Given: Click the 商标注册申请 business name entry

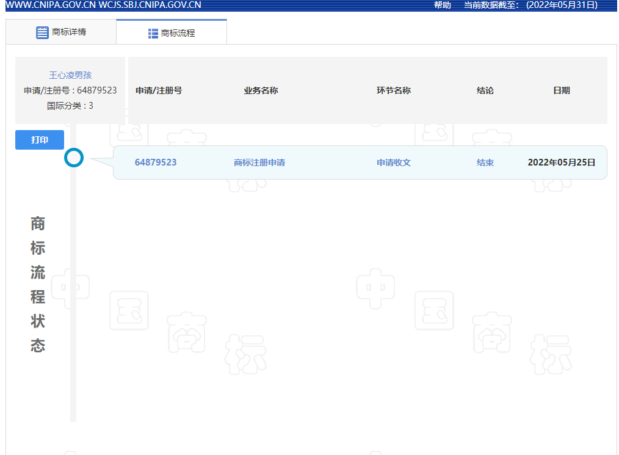Looking at the screenshot, I should click(x=259, y=162).
